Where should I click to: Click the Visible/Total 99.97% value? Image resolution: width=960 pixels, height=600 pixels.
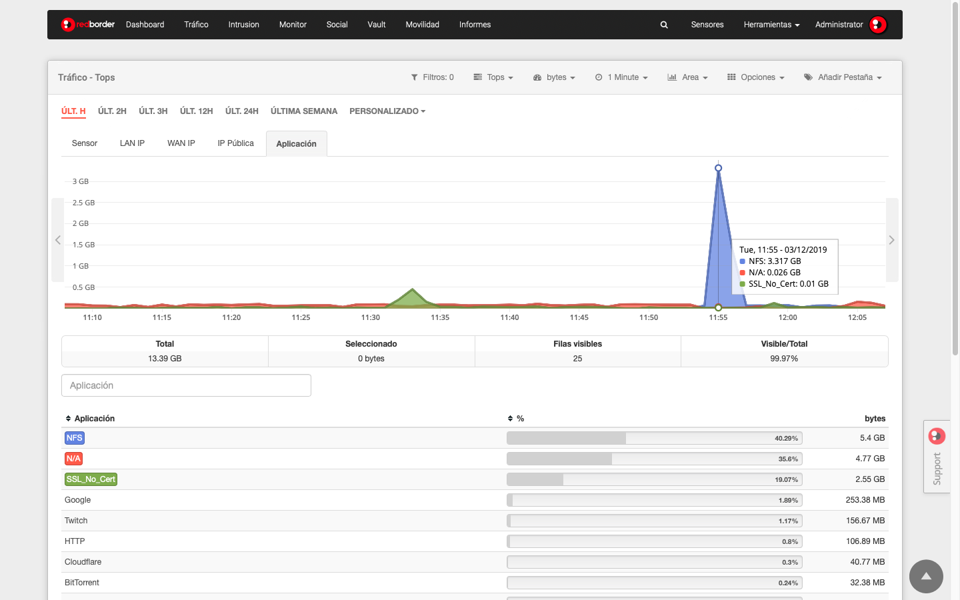point(784,359)
